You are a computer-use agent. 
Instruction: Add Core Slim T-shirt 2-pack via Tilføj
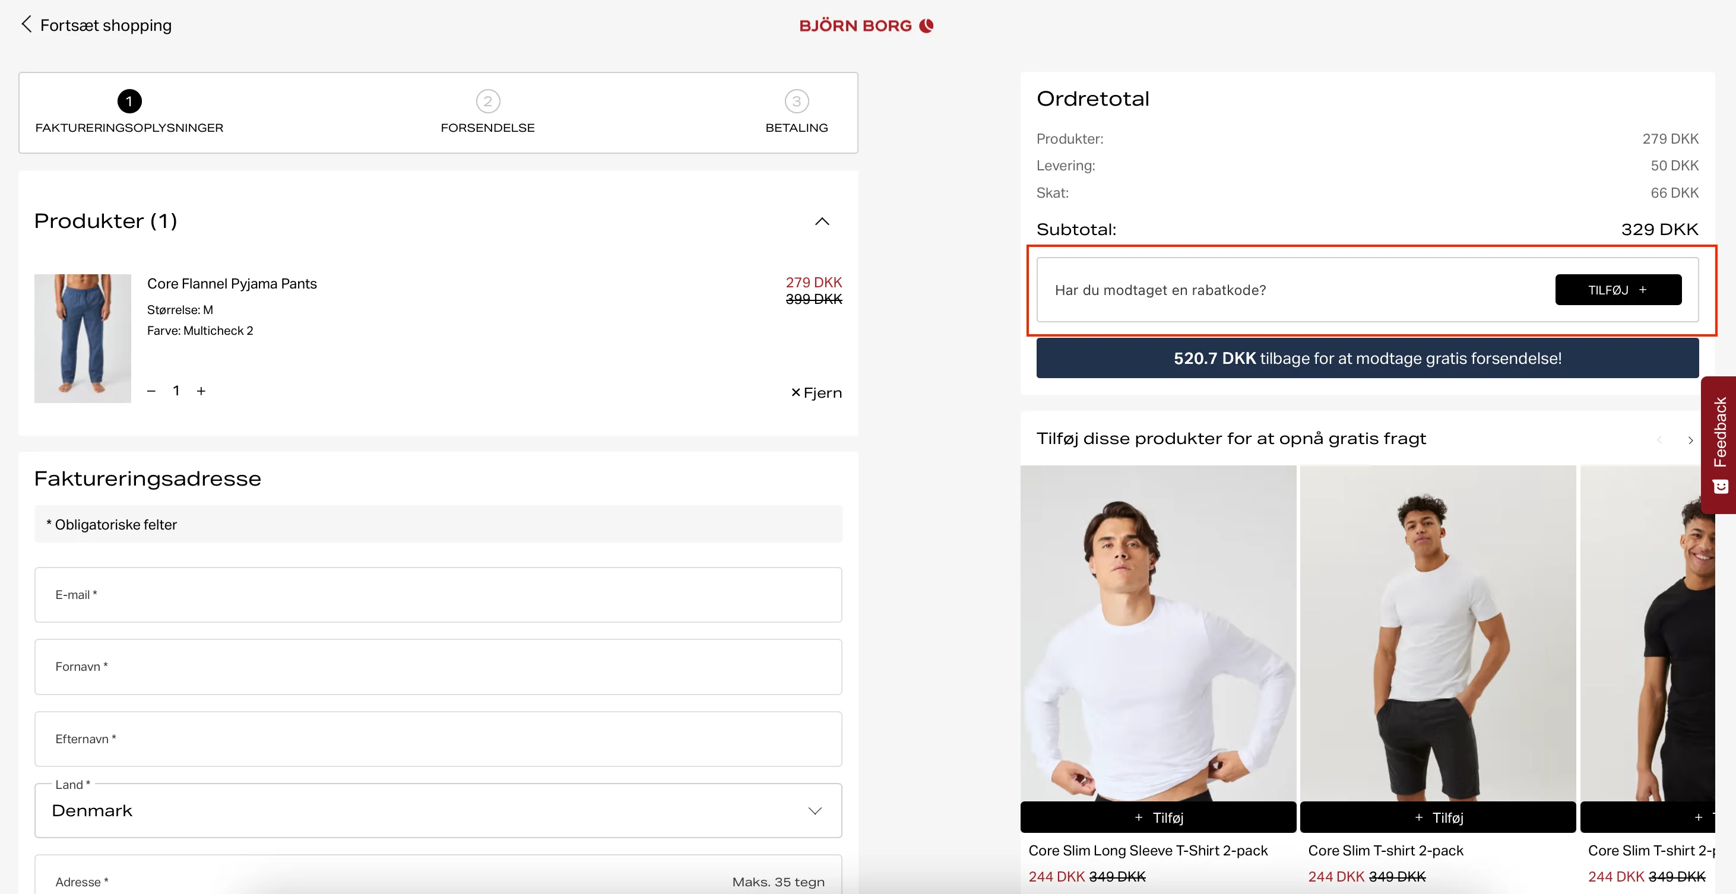[1437, 817]
